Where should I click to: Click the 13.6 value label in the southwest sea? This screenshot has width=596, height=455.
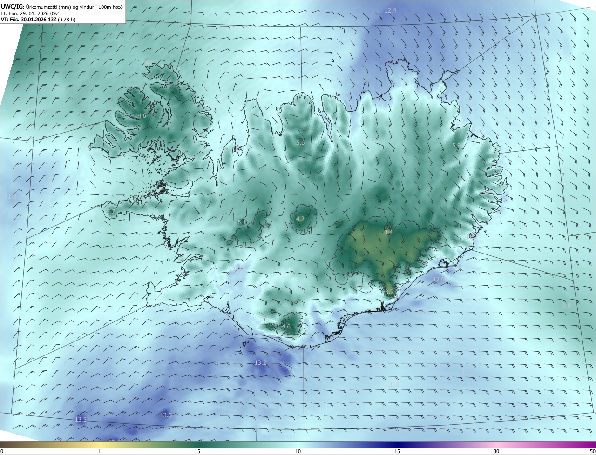tap(166, 415)
